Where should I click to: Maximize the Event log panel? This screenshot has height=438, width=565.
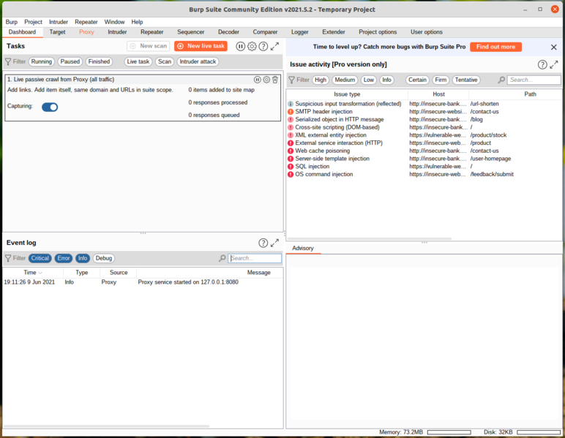click(274, 243)
